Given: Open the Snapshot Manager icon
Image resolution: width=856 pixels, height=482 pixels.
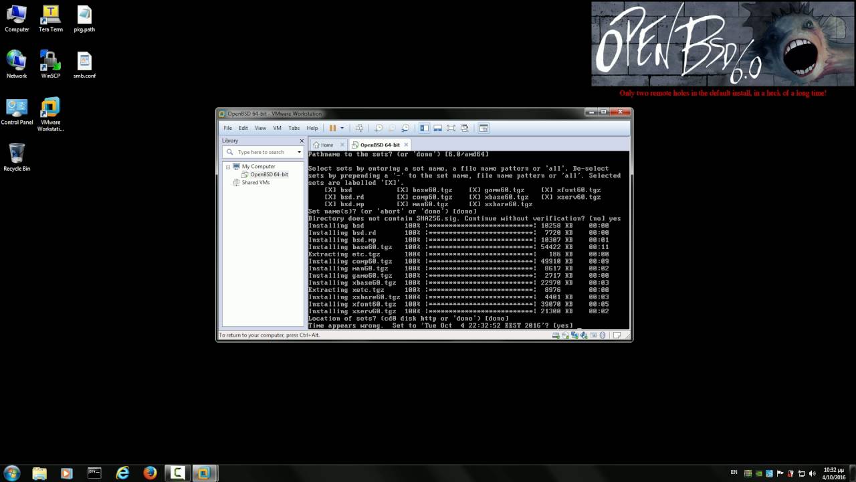Looking at the screenshot, I should 405,128.
